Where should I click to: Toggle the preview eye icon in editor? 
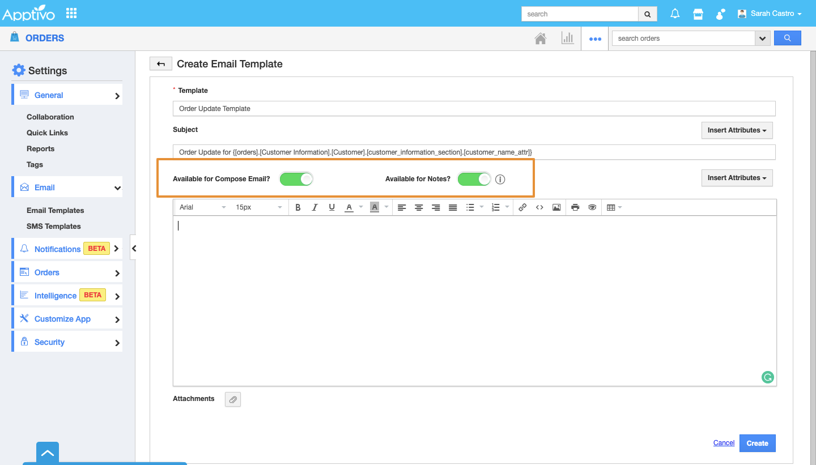pyautogui.click(x=592, y=207)
